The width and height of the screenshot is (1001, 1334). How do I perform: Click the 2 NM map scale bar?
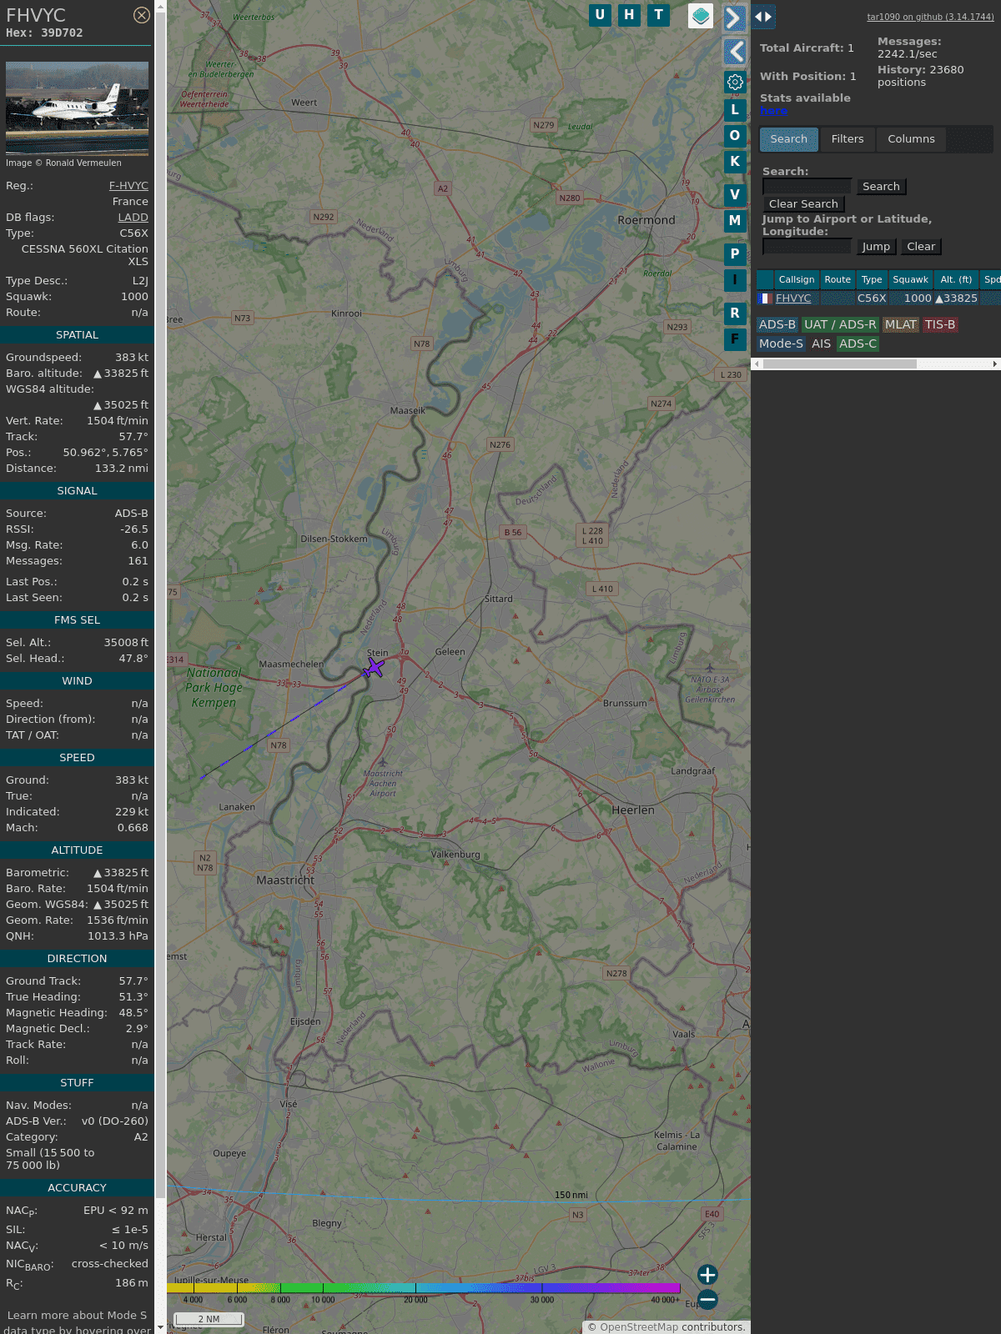point(209,1319)
